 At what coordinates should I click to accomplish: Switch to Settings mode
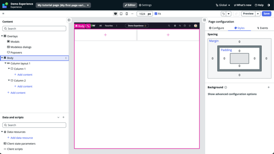click(145, 5)
